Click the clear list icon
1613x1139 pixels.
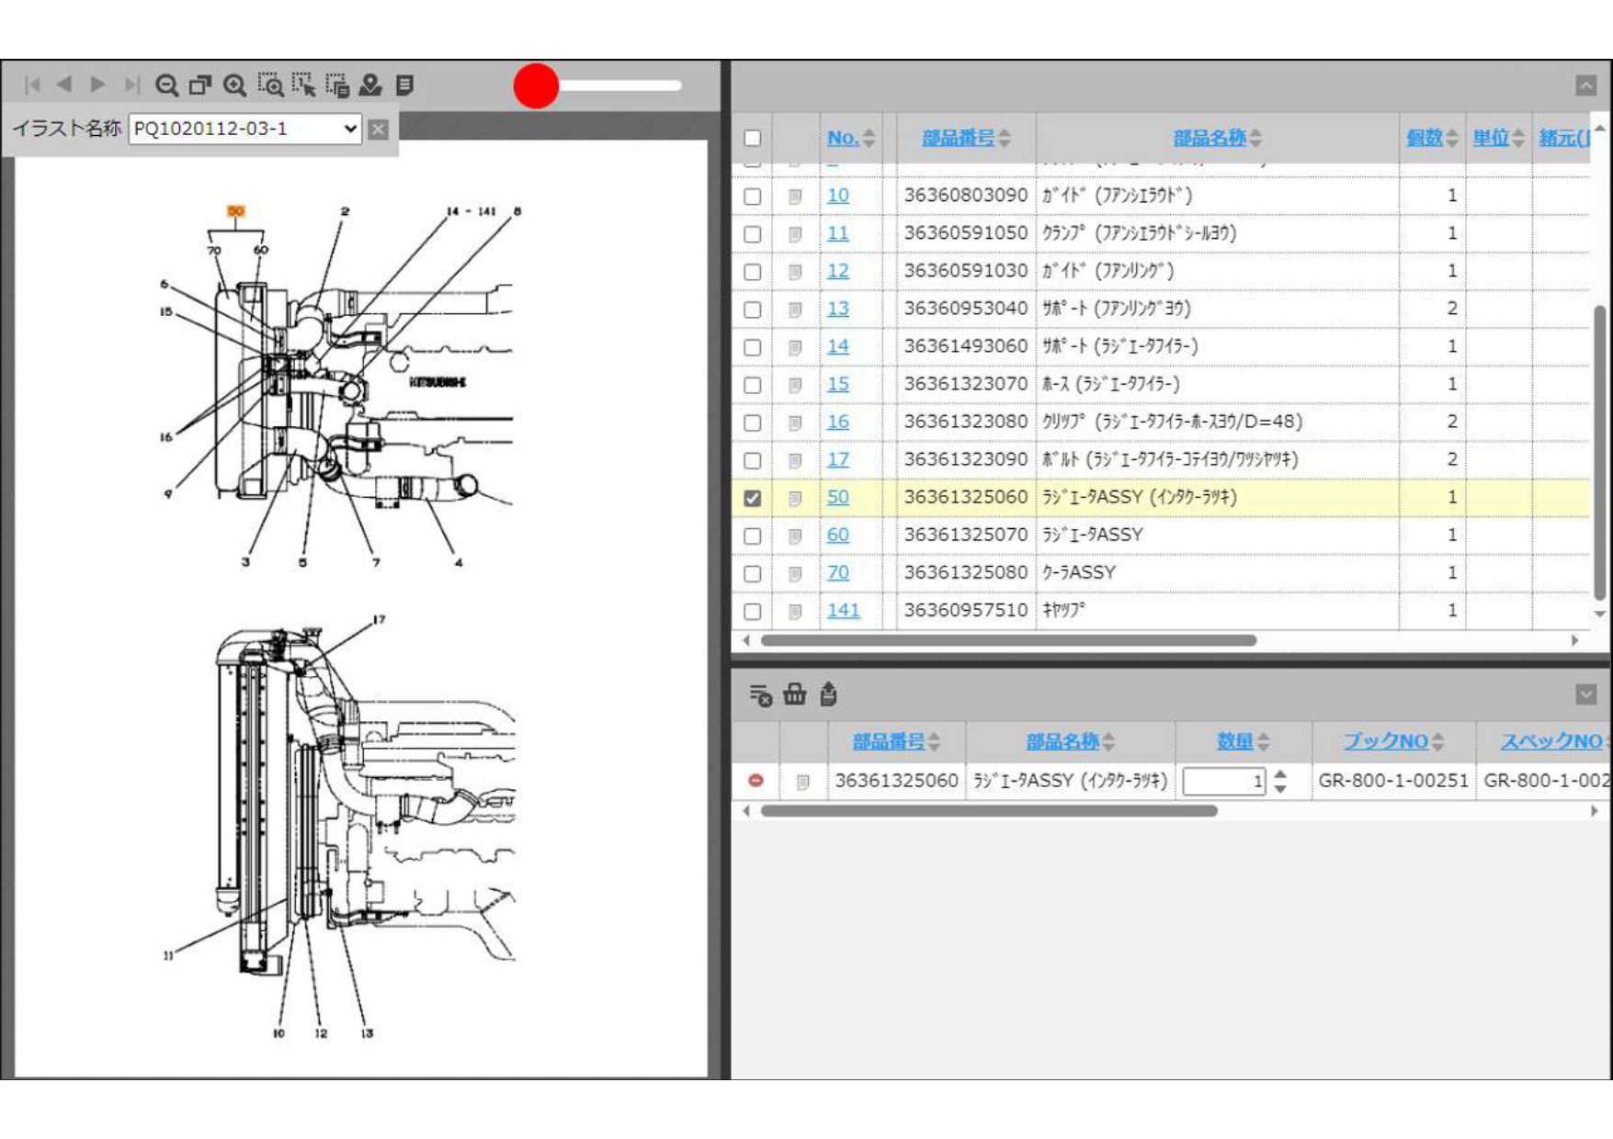pyautogui.click(x=760, y=695)
